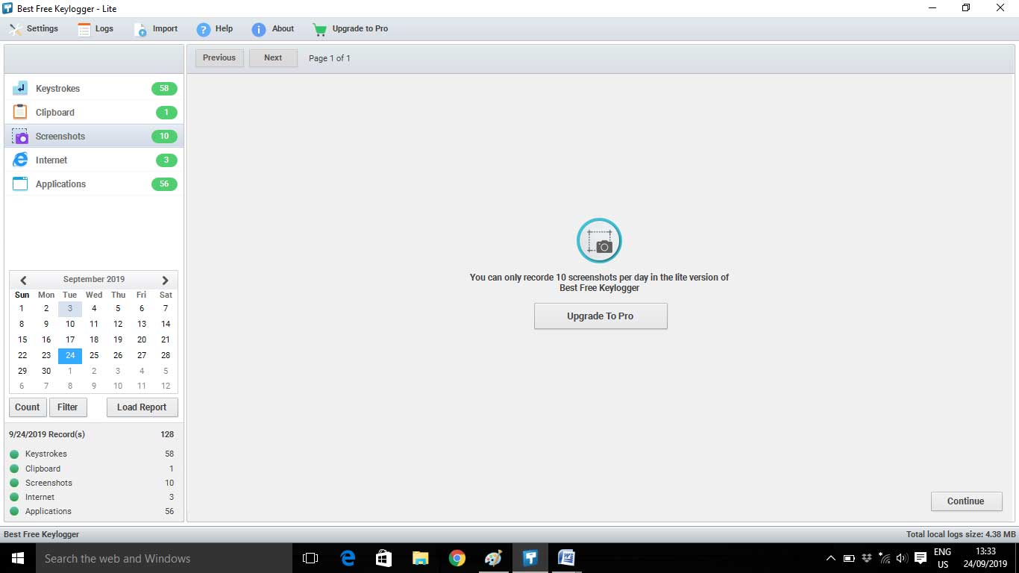Open Dropbox from the system tray
Viewport: 1019px width, 573px height.
pyautogui.click(x=867, y=557)
